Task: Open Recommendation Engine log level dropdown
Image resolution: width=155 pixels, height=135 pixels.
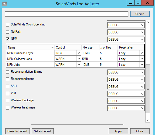Action: pyautogui.click(x=126, y=72)
